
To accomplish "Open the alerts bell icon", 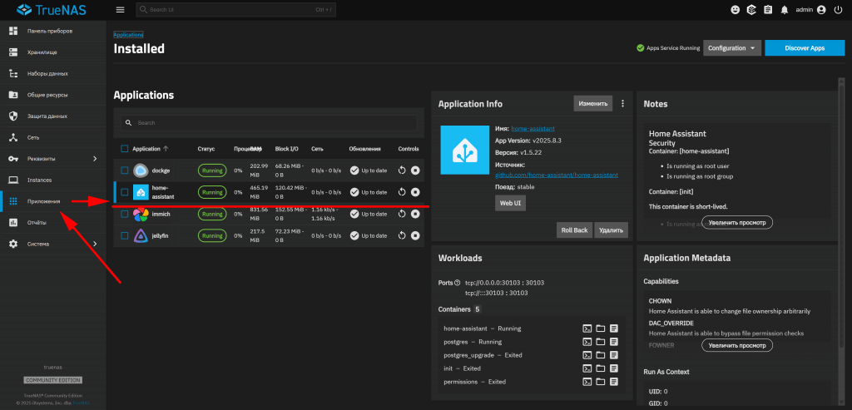I will (x=784, y=10).
